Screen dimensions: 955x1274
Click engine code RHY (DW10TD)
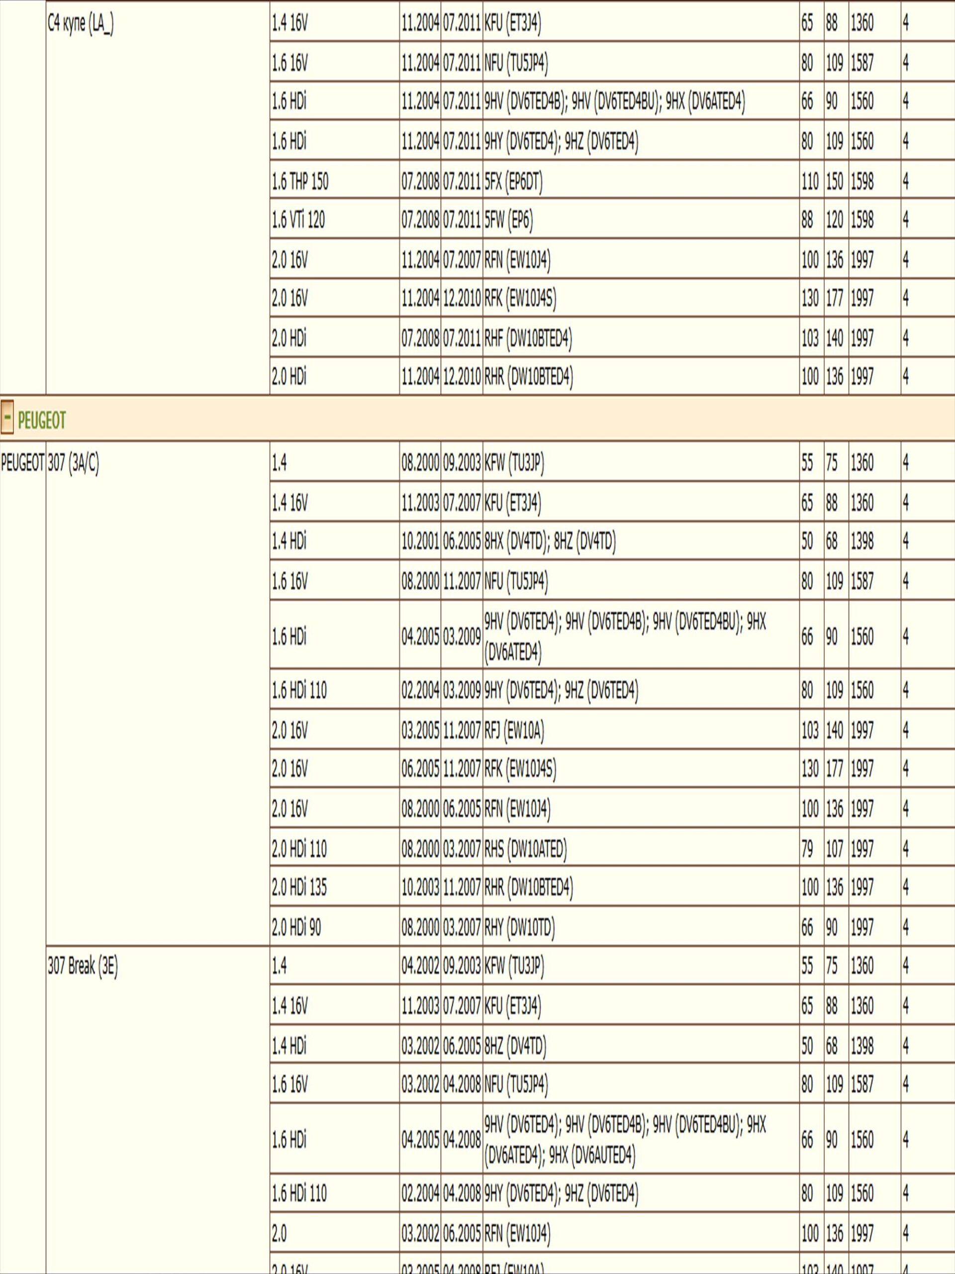point(520,927)
